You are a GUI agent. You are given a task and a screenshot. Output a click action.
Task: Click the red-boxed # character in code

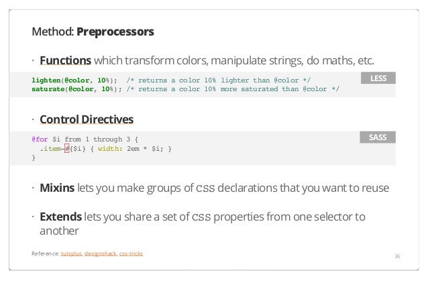point(67,149)
